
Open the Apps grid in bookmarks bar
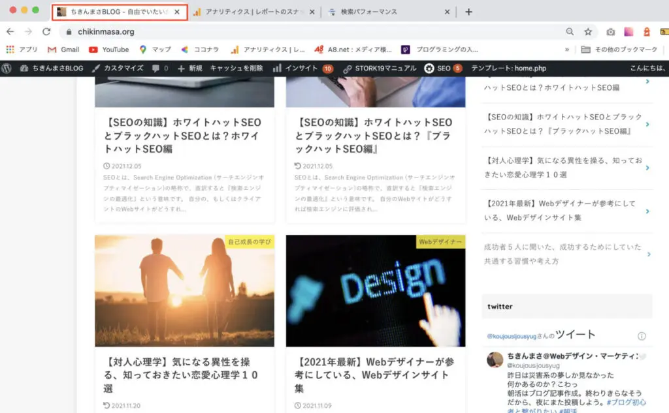(x=10, y=50)
